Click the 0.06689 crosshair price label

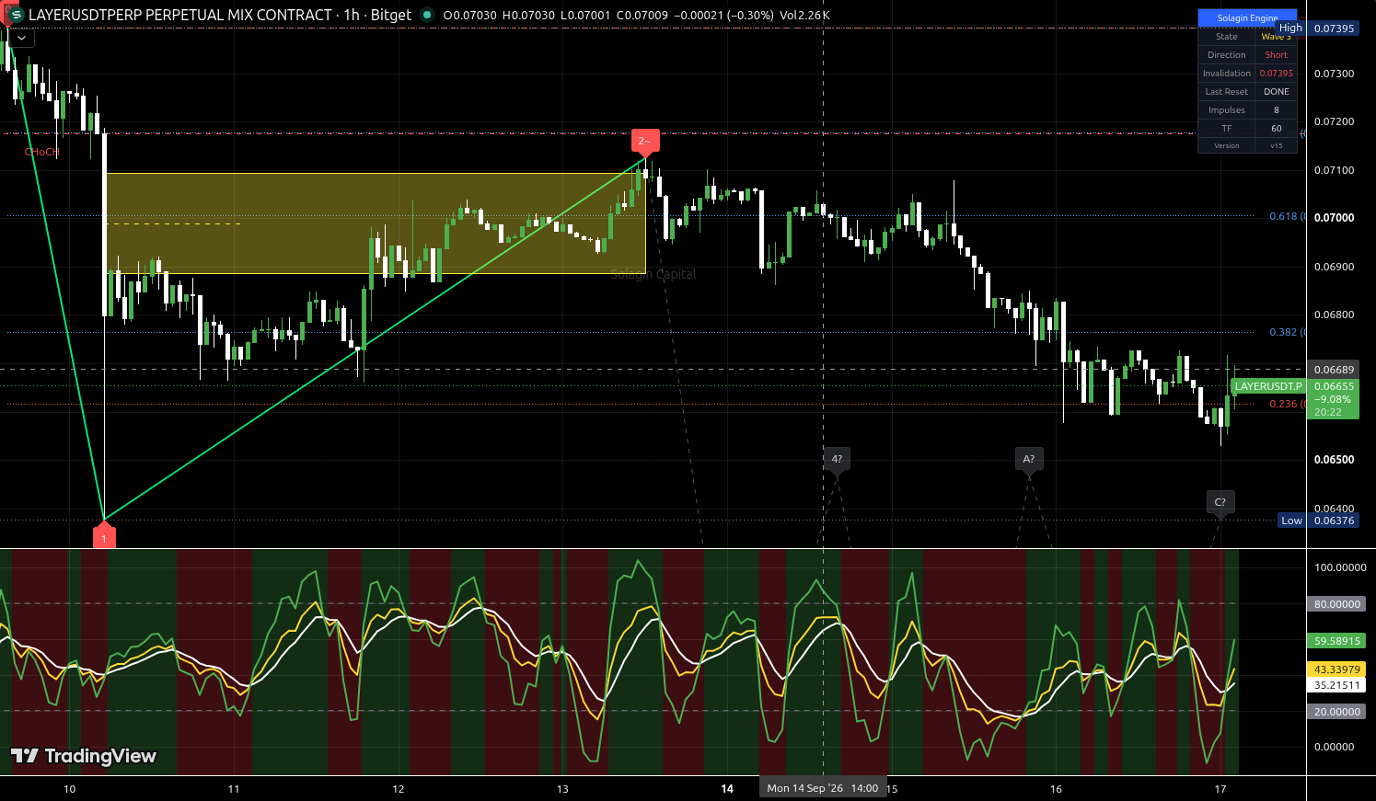point(1334,370)
